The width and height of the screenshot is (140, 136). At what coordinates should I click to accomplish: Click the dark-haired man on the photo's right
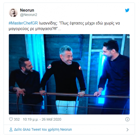(114, 76)
